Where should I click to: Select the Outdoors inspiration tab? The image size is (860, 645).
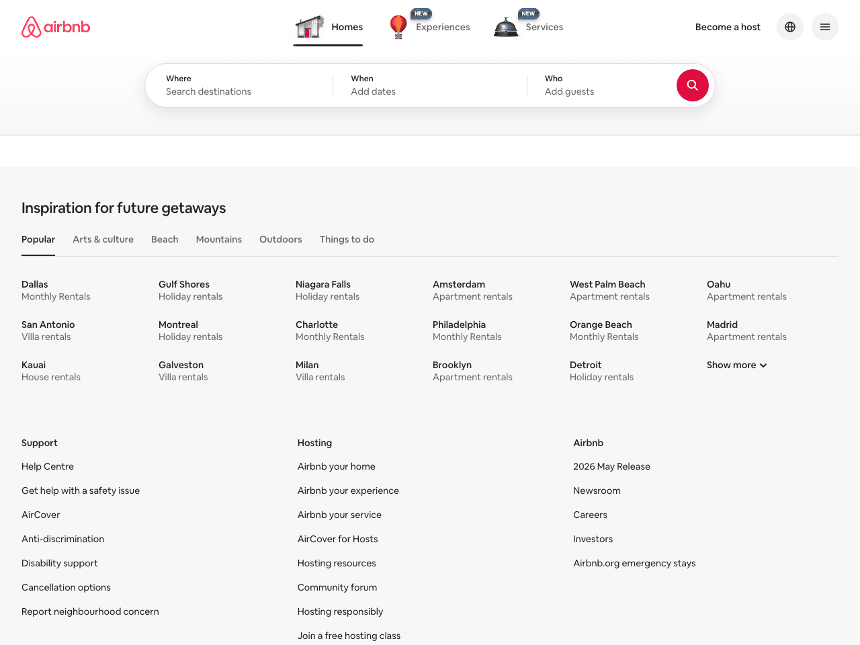281,239
